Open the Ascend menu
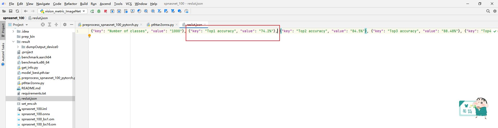 (x=105, y=4)
